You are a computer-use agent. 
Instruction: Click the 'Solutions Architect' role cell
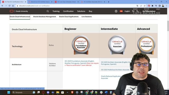pos(55,64)
